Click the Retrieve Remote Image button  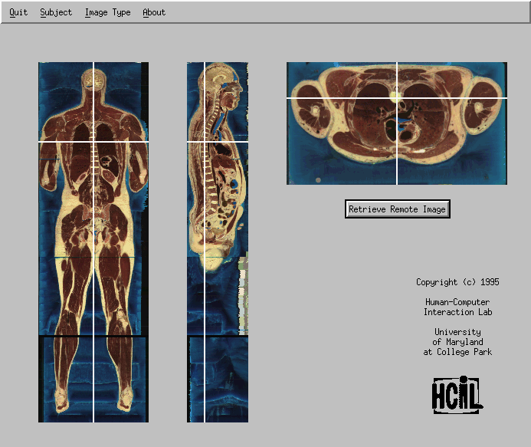click(397, 209)
